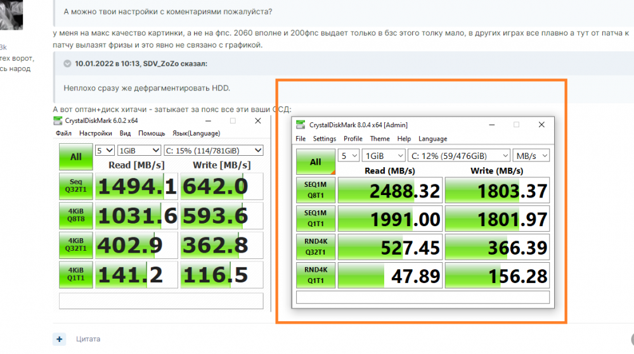Viewport: 634px width, 354px height.
Task: Open the Язык(Language) menu
Action: point(196,133)
